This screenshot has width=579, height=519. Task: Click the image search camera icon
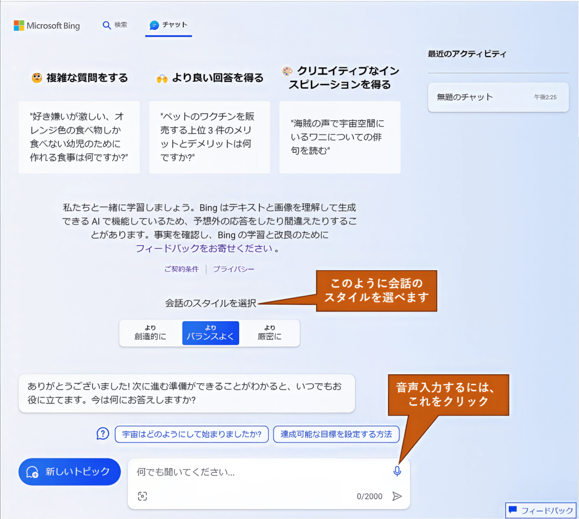[142, 496]
